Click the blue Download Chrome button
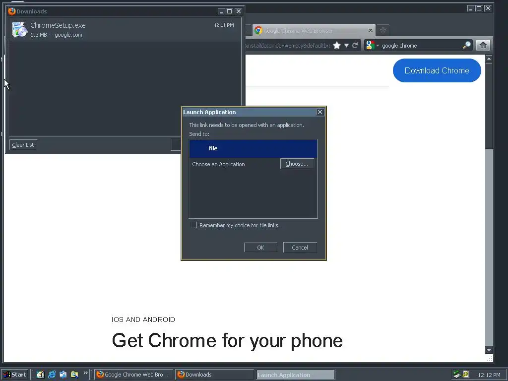This screenshot has width=508, height=381. (x=437, y=70)
